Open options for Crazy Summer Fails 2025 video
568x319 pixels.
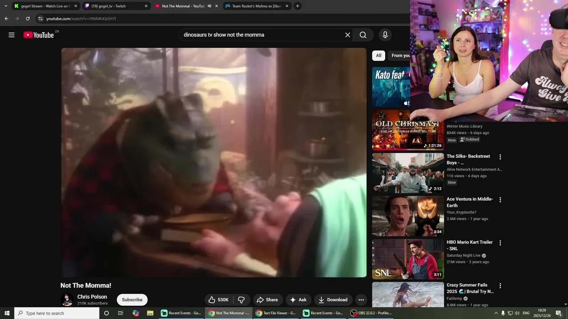[x=500, y=286]
